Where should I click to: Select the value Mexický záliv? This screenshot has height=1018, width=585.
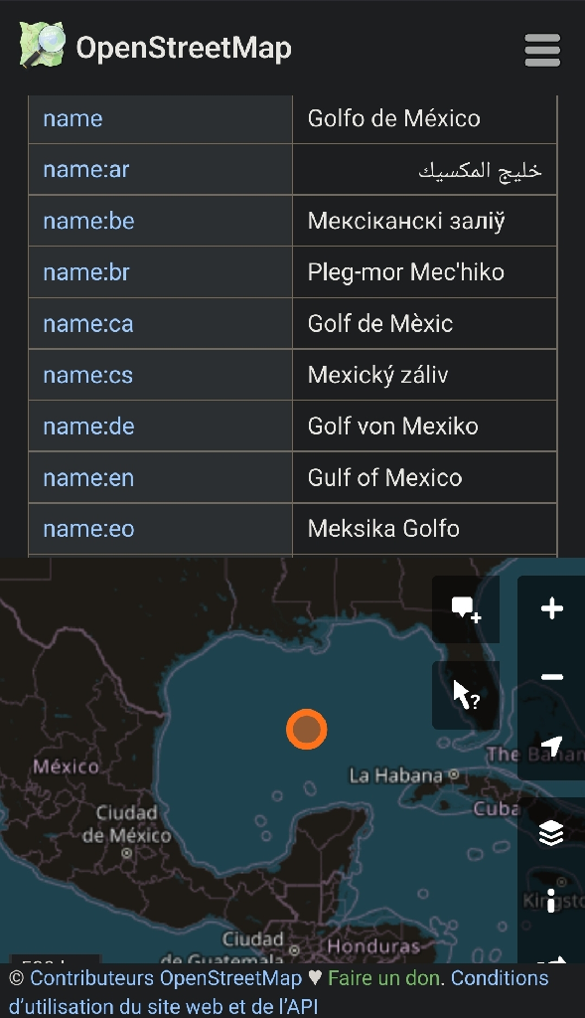[x=378, y=375]
